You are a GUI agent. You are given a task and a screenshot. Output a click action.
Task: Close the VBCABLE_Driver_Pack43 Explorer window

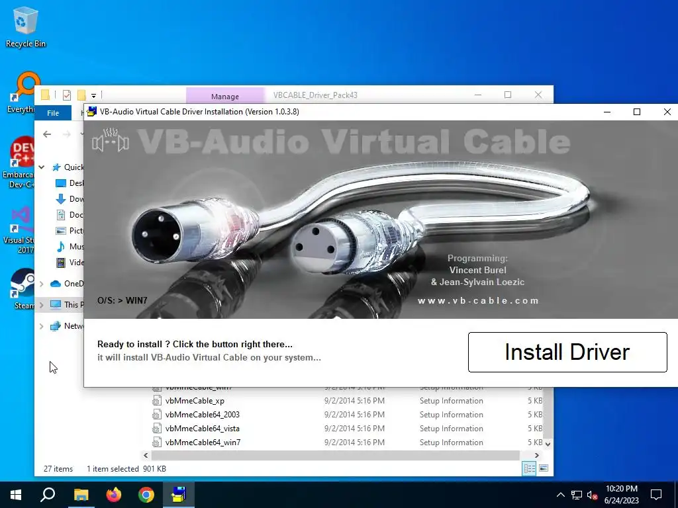[x=538, y=95]
